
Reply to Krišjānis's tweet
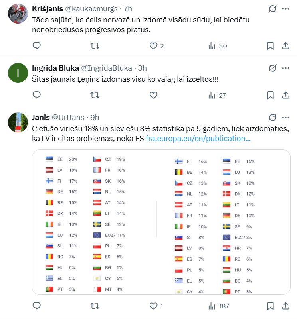point(37,46)
